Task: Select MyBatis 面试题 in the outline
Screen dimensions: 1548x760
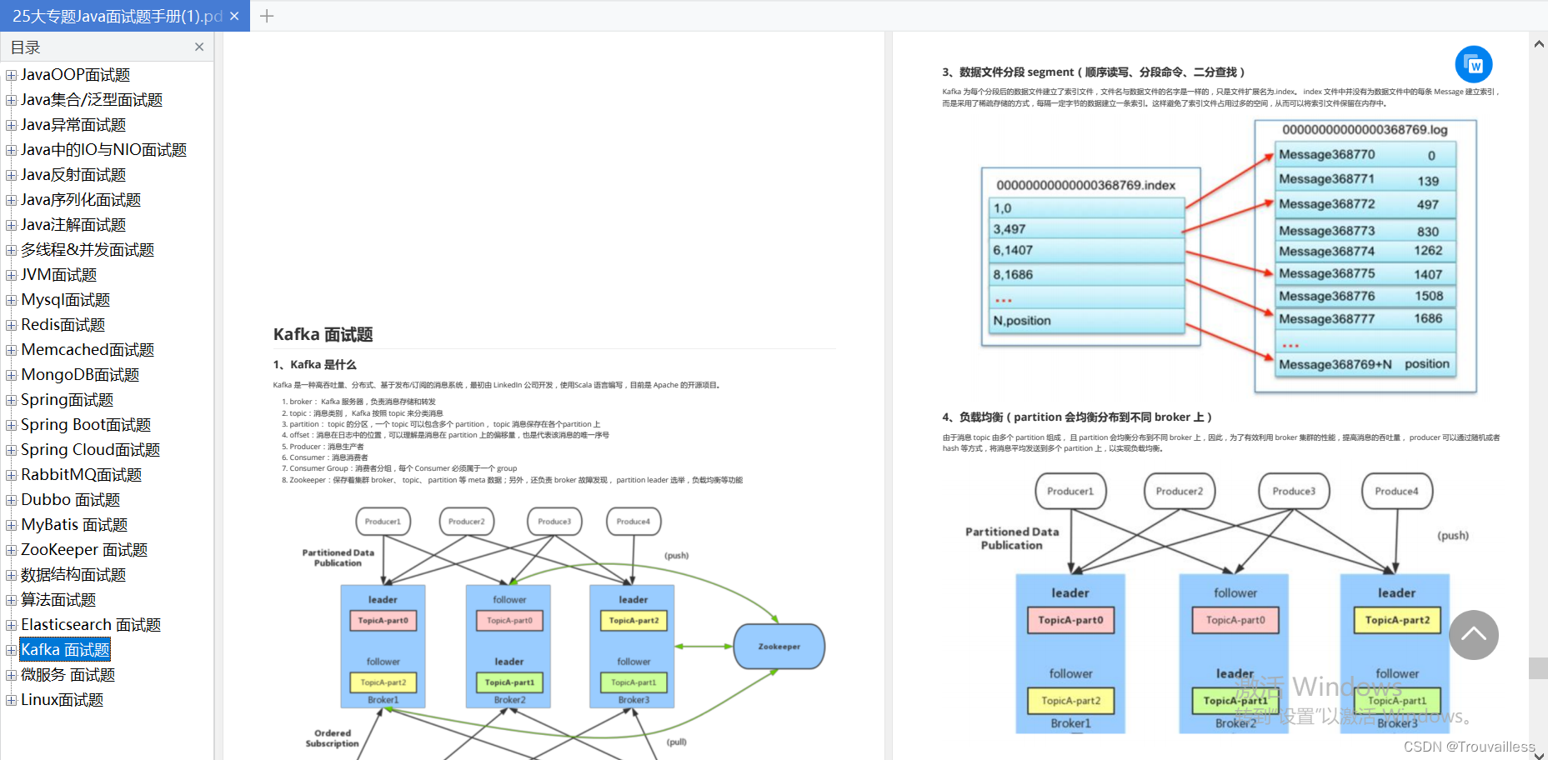Action: point(74,525)
